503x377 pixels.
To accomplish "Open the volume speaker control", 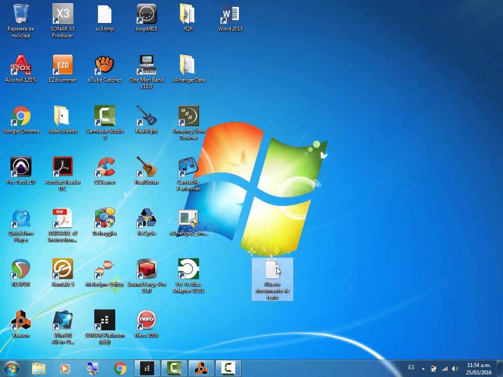I will coord(455,369).
